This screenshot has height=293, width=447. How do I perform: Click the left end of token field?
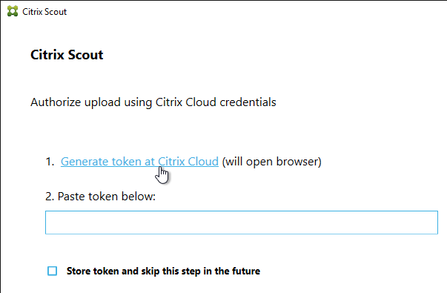[53, 223]
